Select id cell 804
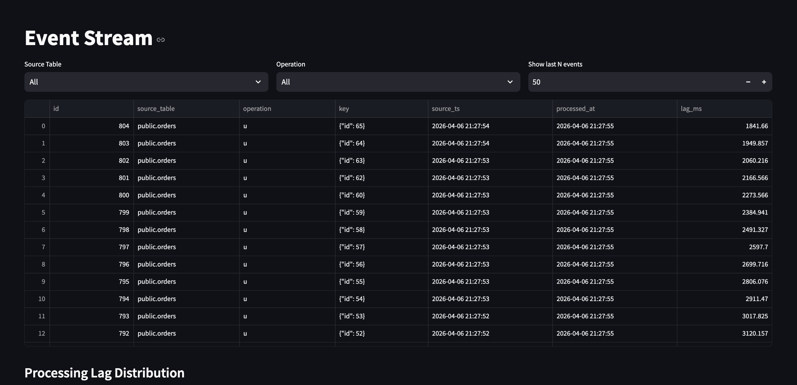The width and height of the screenshot is (797, 385). click(92, 126)
